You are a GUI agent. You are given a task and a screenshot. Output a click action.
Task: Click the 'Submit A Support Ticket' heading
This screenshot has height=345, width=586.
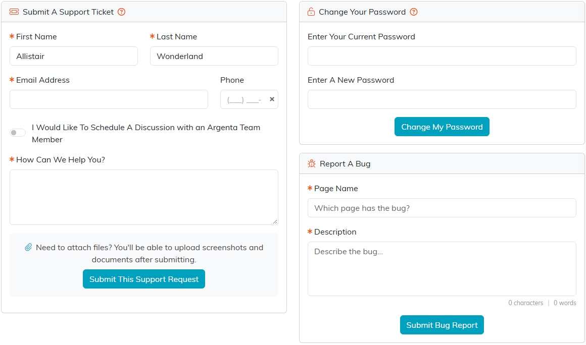pyautogui.click(x=68, y=12)
